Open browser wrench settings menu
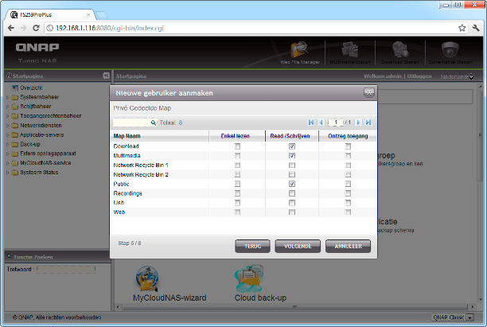487x327 pixels. point(476,28)
